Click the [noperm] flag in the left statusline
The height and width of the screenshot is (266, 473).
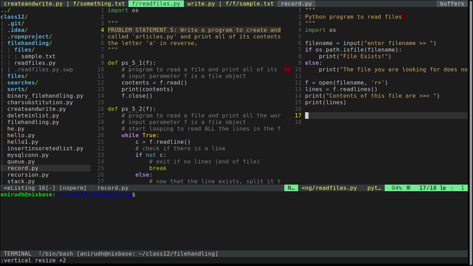[x=73, y=188]
